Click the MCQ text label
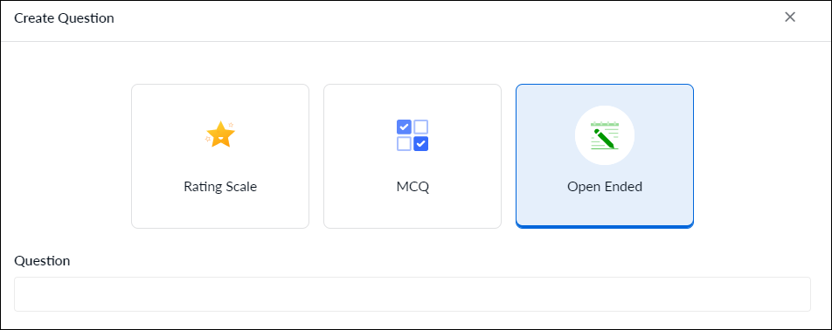The height and width of the screenshot is (330, 832). click(413, 187)
